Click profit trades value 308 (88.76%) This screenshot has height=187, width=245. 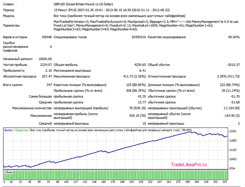(136, 91)
